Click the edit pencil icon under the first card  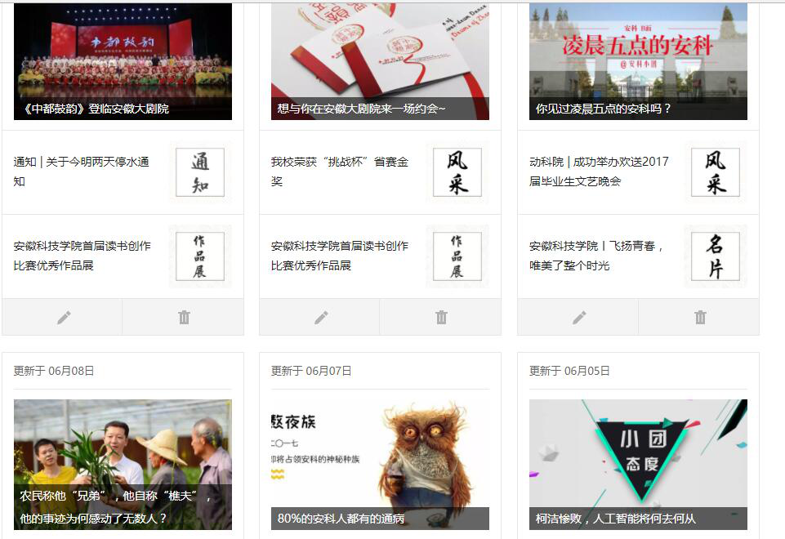tap(63, 317)
